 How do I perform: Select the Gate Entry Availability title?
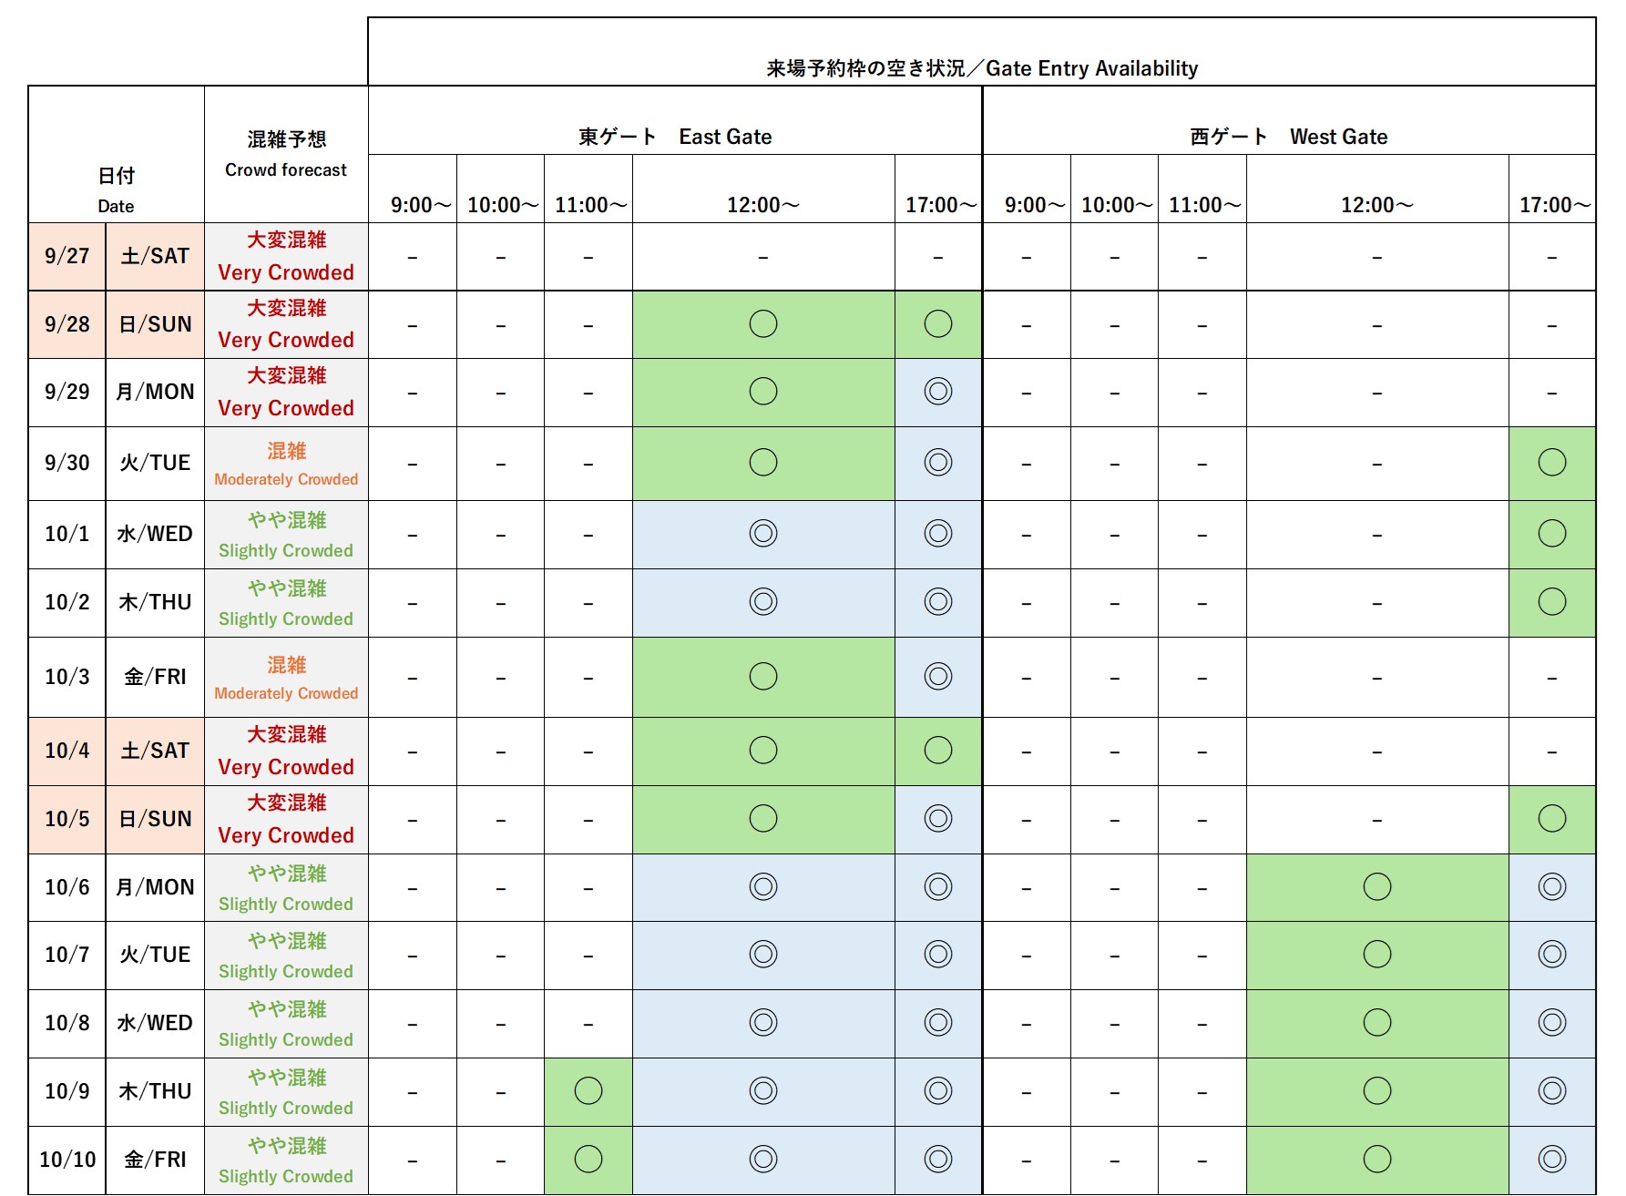981,68
